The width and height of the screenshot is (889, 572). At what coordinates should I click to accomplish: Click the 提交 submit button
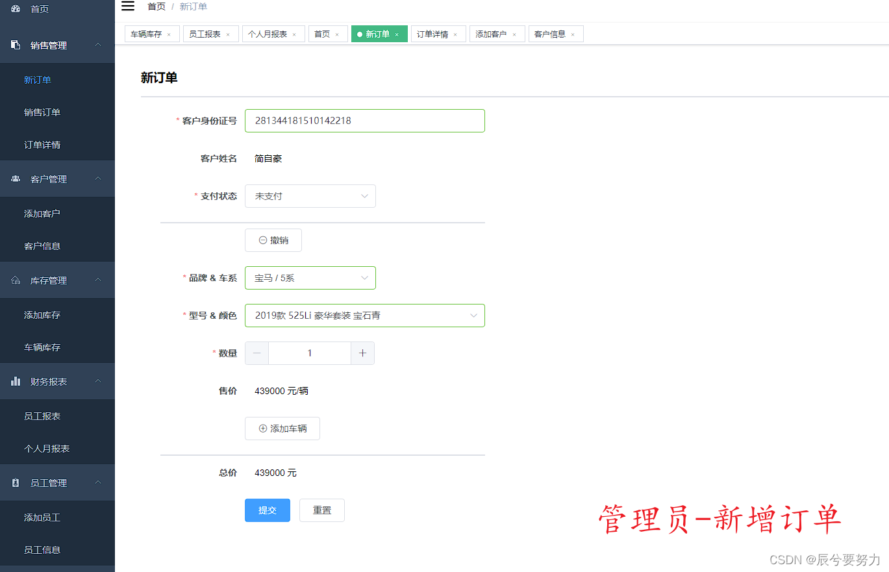[x=267, y=510]
